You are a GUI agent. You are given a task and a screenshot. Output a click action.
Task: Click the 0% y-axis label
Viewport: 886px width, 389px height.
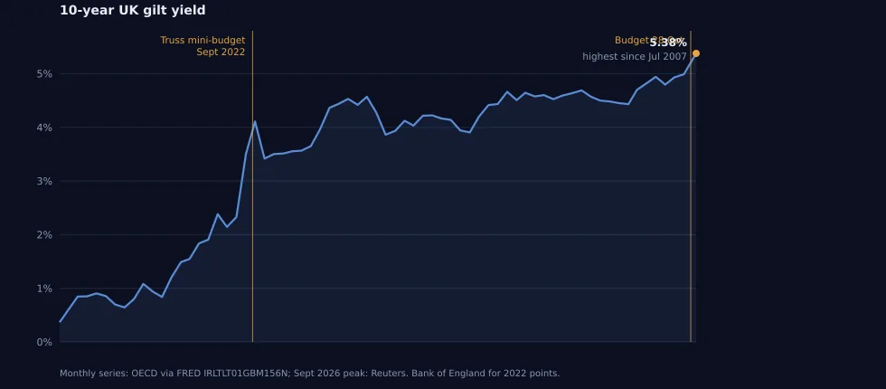[44, 342]
